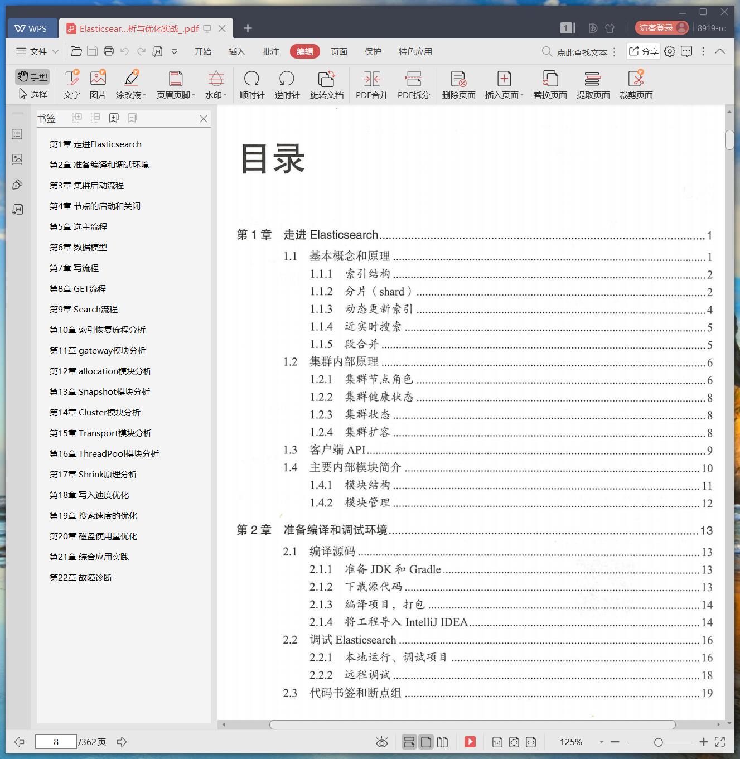
Task: Click the Image tool (图片)
Action: tap(98, 84)
